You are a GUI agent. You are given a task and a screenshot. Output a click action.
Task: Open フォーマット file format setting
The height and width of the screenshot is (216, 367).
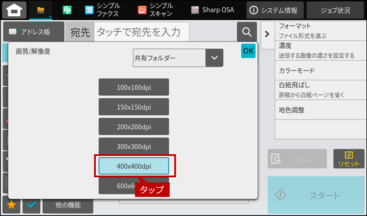[321, 31]
